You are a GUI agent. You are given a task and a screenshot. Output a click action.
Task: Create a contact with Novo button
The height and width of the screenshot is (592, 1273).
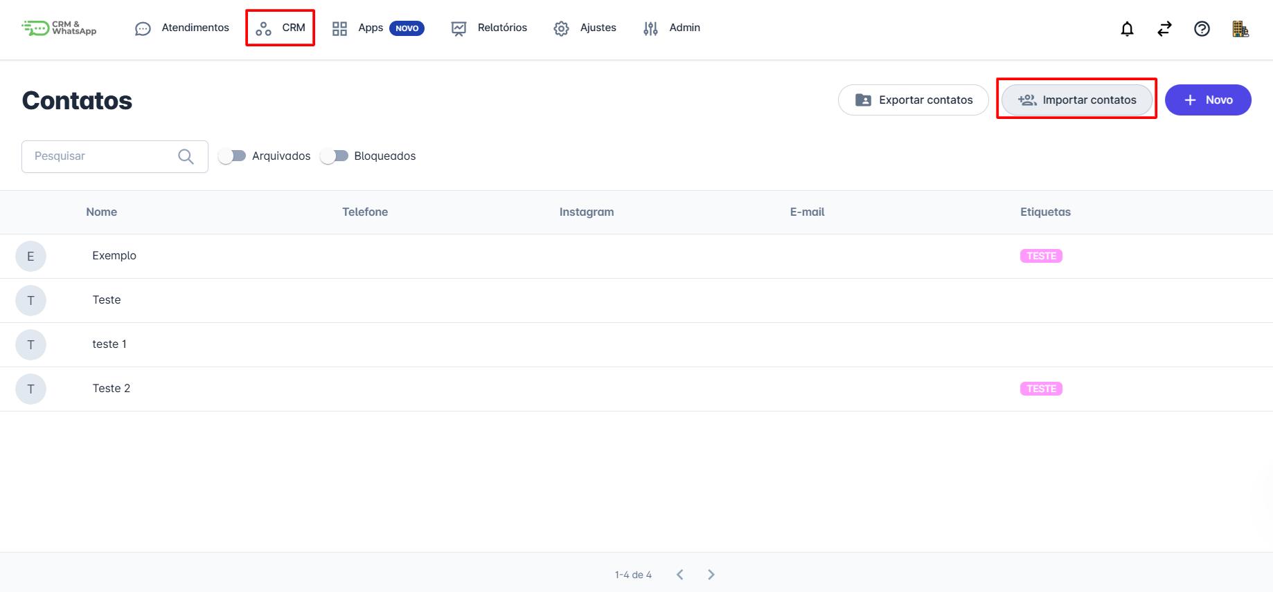point(1207,100)
